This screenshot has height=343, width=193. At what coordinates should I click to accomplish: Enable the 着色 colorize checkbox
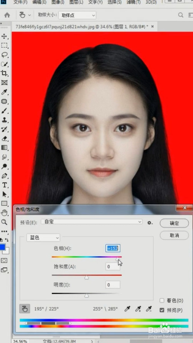pyautogui.click(x=162, y=300)
